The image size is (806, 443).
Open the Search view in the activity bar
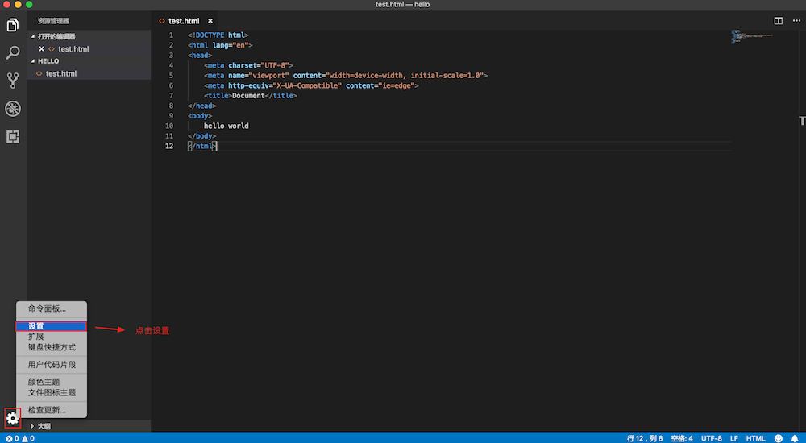13,53
